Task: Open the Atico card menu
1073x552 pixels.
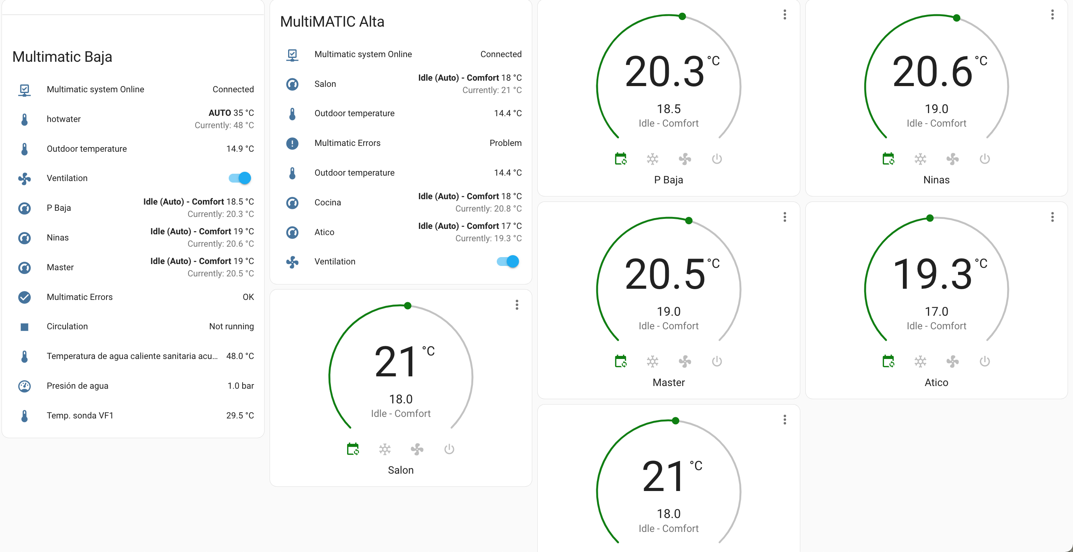Action: click(x=1053, y=217)
